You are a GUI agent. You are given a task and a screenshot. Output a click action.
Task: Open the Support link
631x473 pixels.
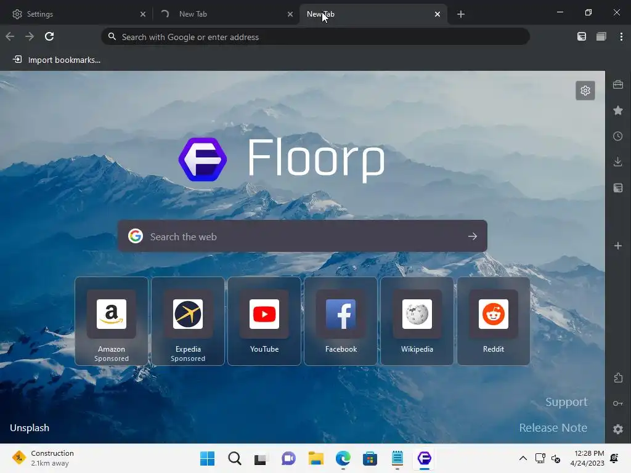click(x=566, y=402)
